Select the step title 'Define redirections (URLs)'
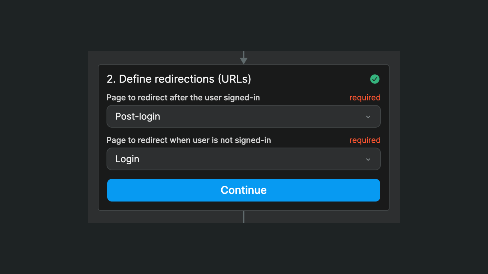 pos(179,79)
